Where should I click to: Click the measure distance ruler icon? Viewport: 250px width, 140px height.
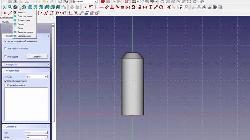coord(64,7)
